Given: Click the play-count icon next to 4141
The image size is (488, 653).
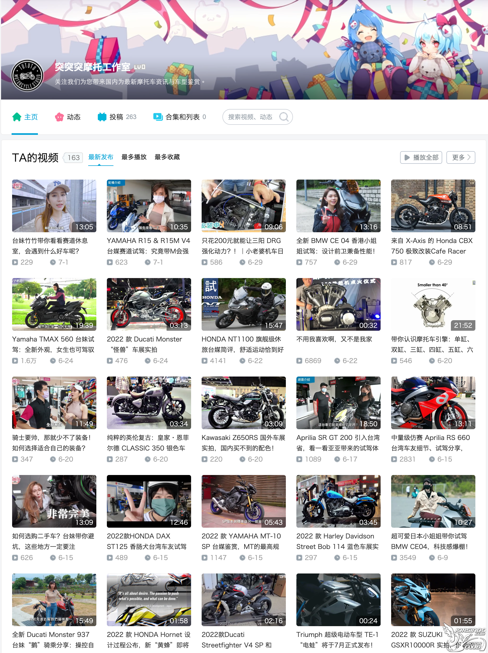Looking at the screenshot, I should point(205,361).
